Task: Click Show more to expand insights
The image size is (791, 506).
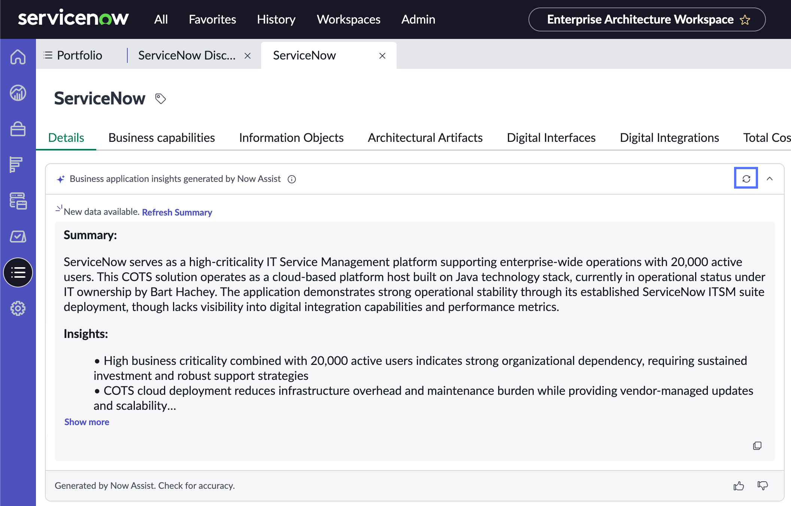Action: [87, 422]
